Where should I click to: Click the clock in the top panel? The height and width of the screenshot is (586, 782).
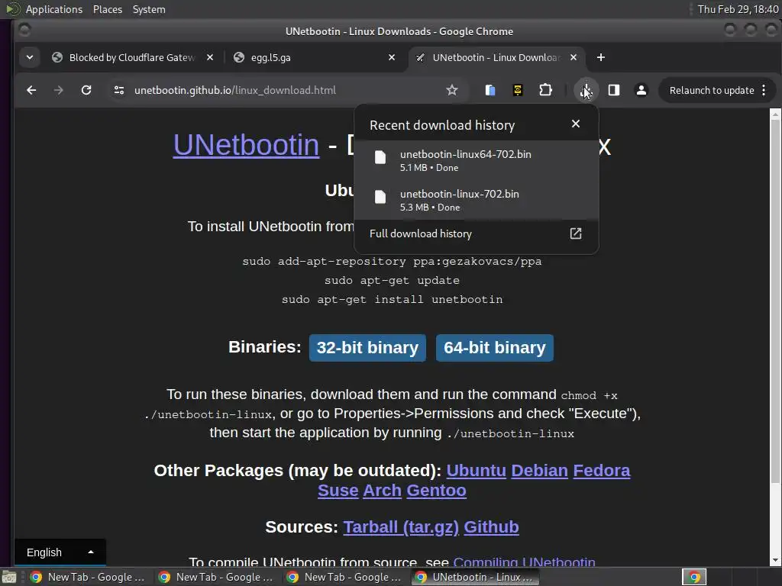pyautogui.click(x=738, y=9)
